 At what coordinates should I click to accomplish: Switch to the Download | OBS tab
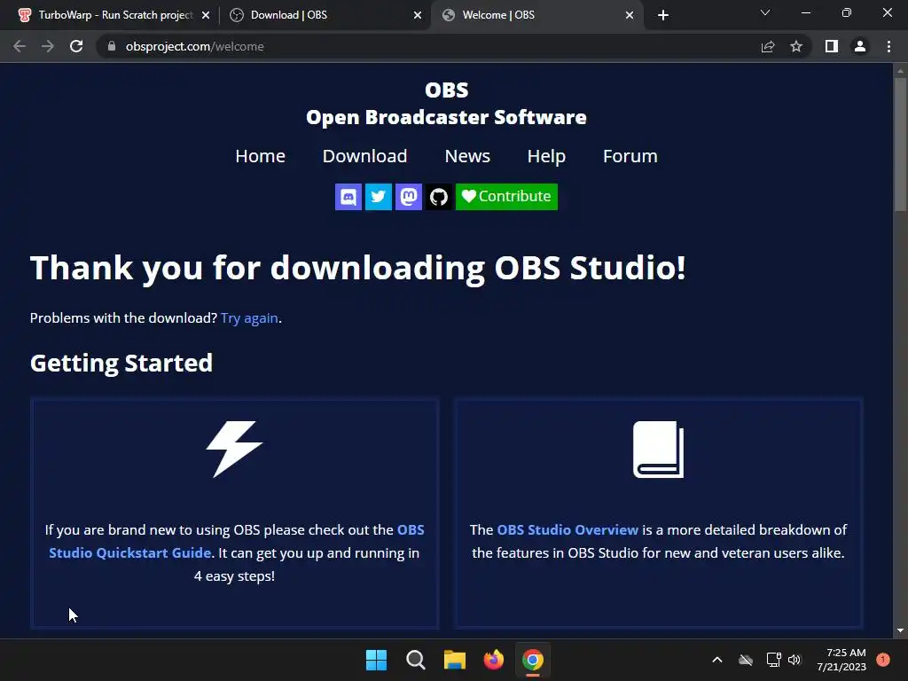(x=325, y=15)
